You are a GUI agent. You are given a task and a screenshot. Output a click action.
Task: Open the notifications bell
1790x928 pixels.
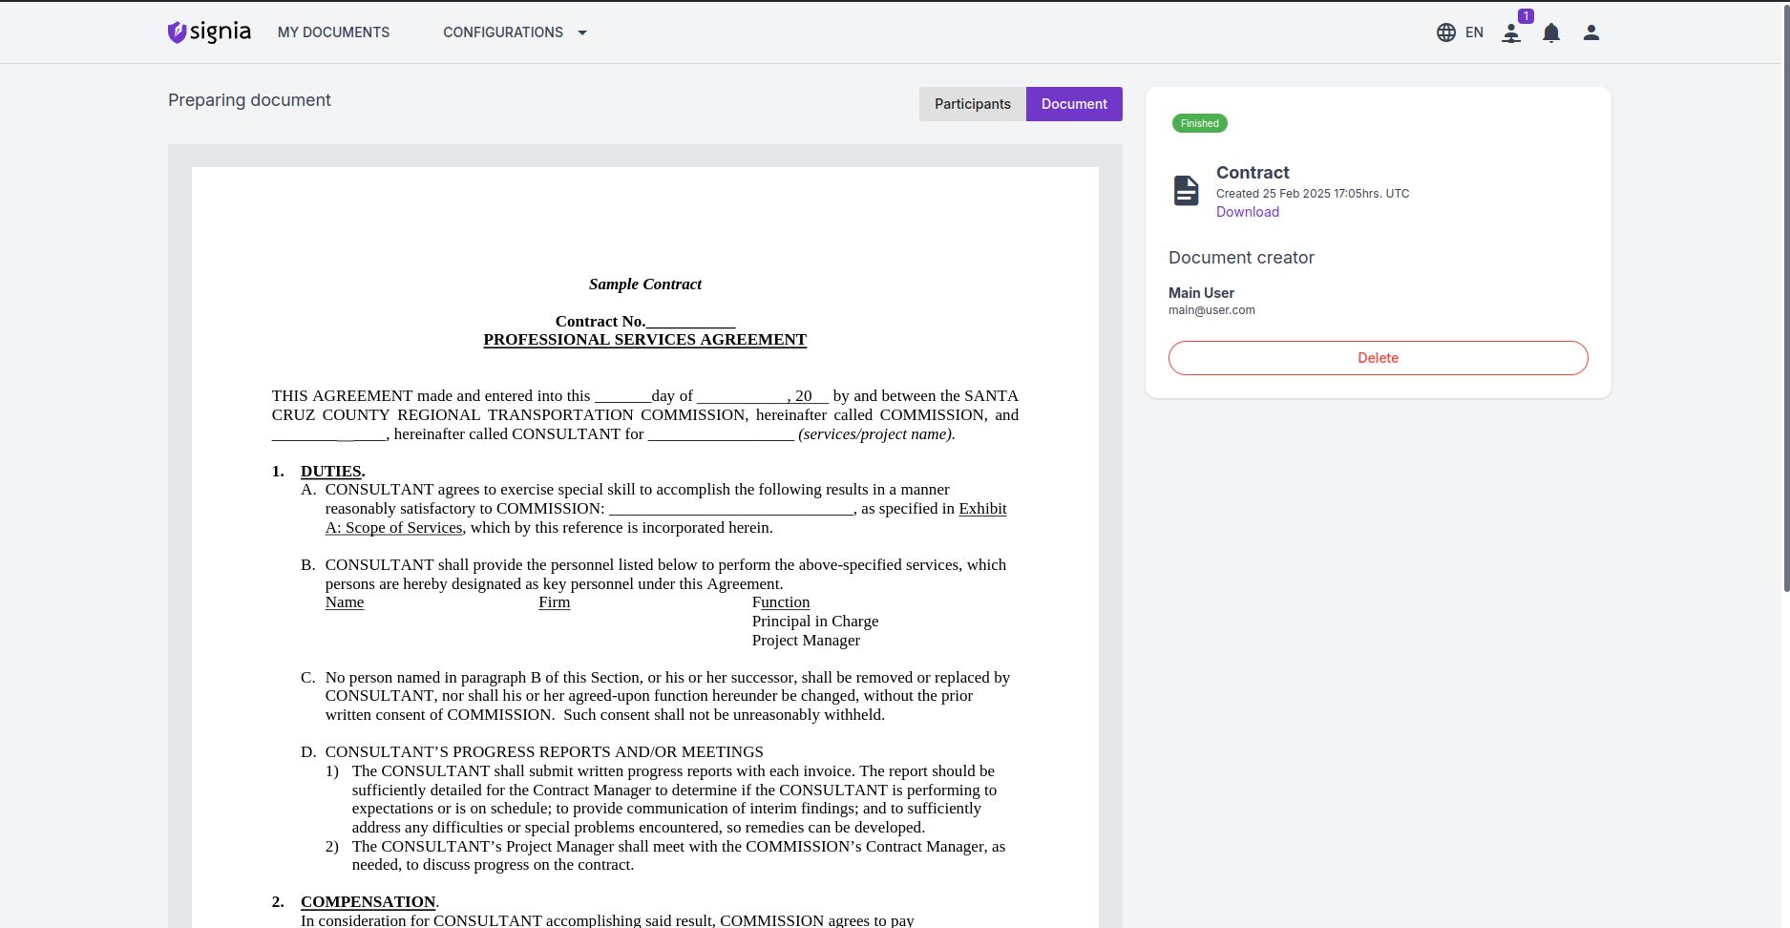tap(1551, 33)
